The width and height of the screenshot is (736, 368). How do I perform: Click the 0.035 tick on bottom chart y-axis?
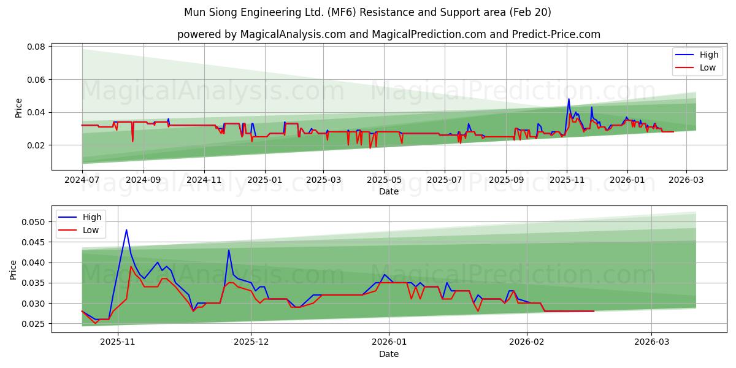34,283
